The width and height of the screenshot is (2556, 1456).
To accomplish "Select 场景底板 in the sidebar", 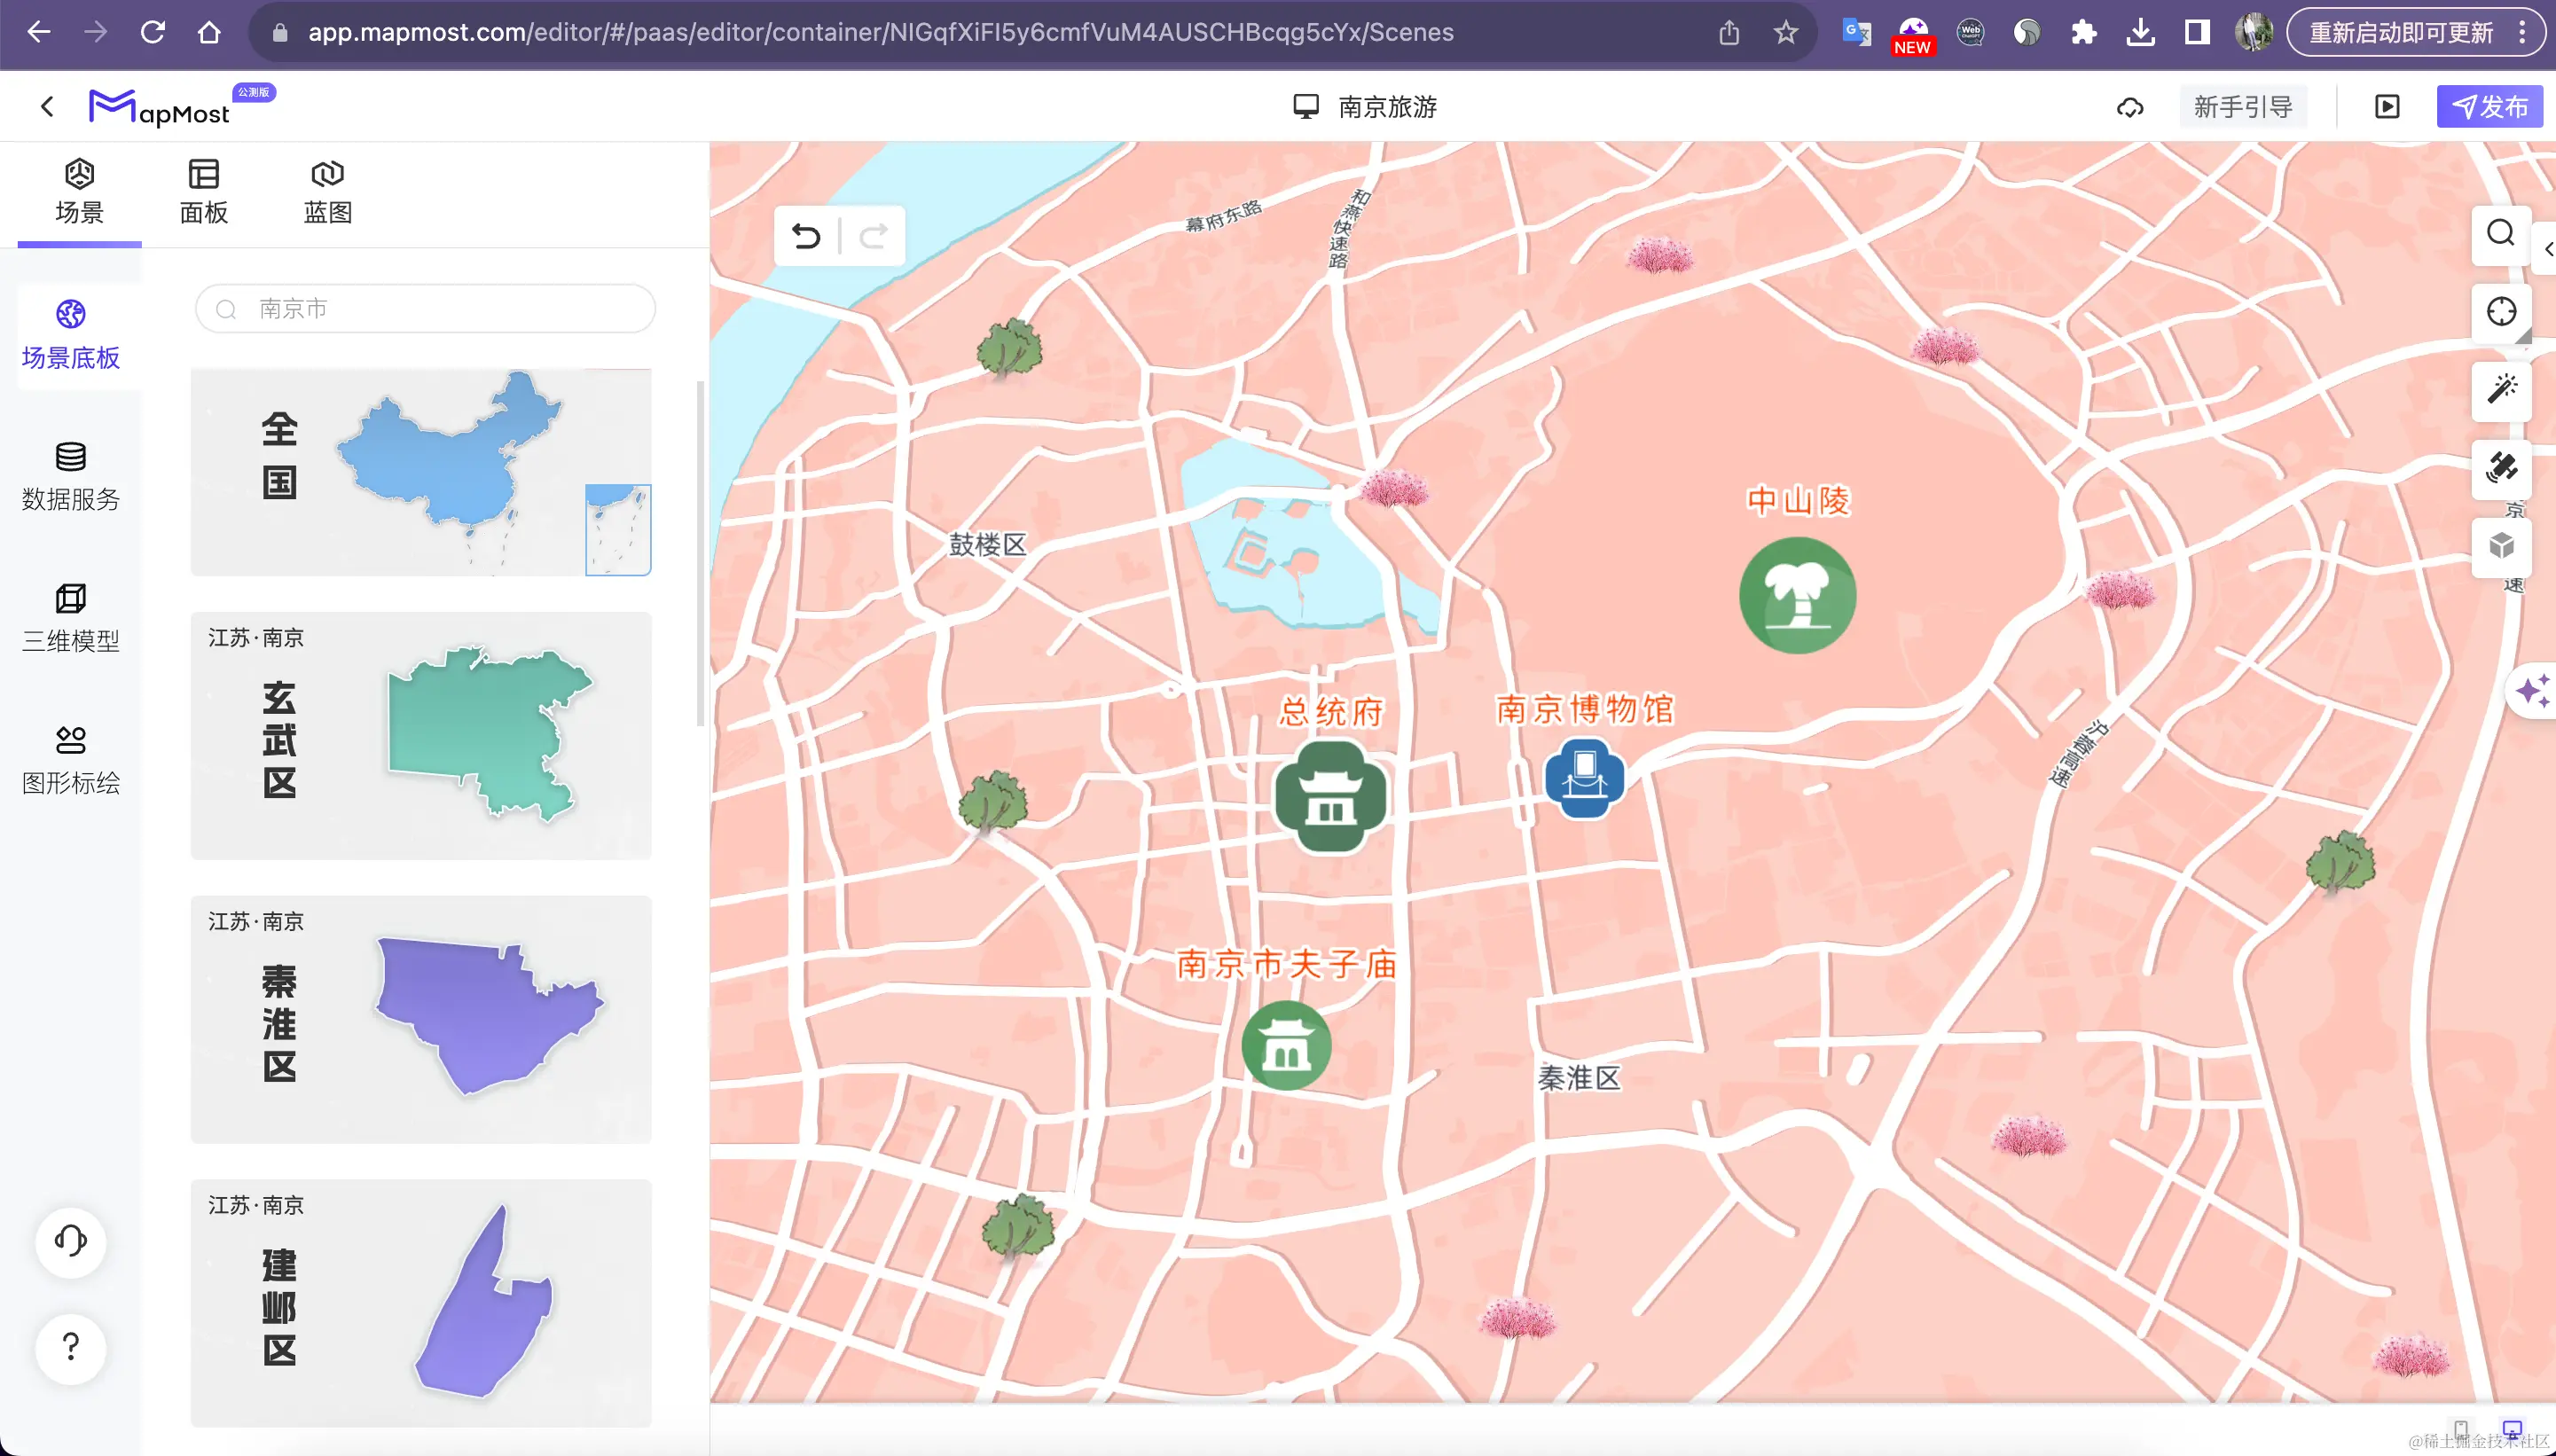I will (70, 335).
